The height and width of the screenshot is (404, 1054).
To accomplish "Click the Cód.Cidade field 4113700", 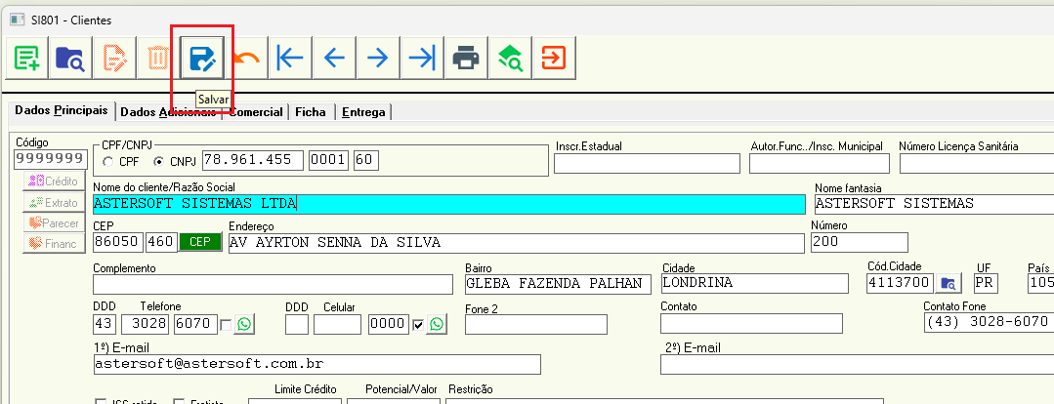I will coord(901,283).
